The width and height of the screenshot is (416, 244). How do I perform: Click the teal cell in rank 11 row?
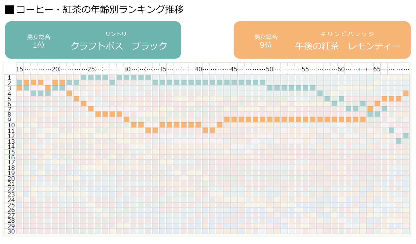click(x=392, y=130)
